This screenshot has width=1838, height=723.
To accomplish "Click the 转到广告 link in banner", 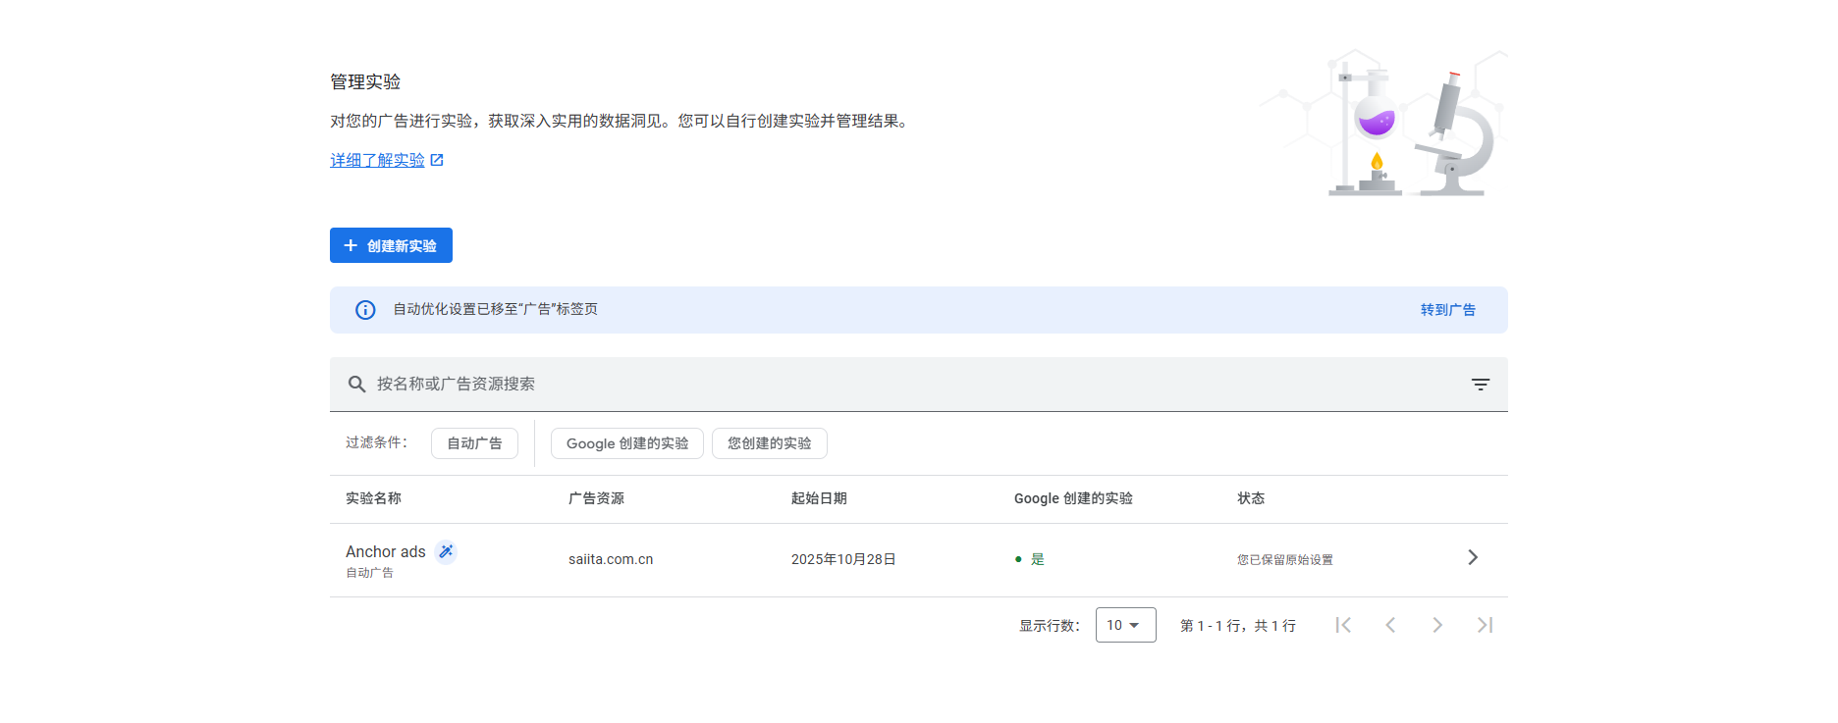I will [x=1447, y=310].
